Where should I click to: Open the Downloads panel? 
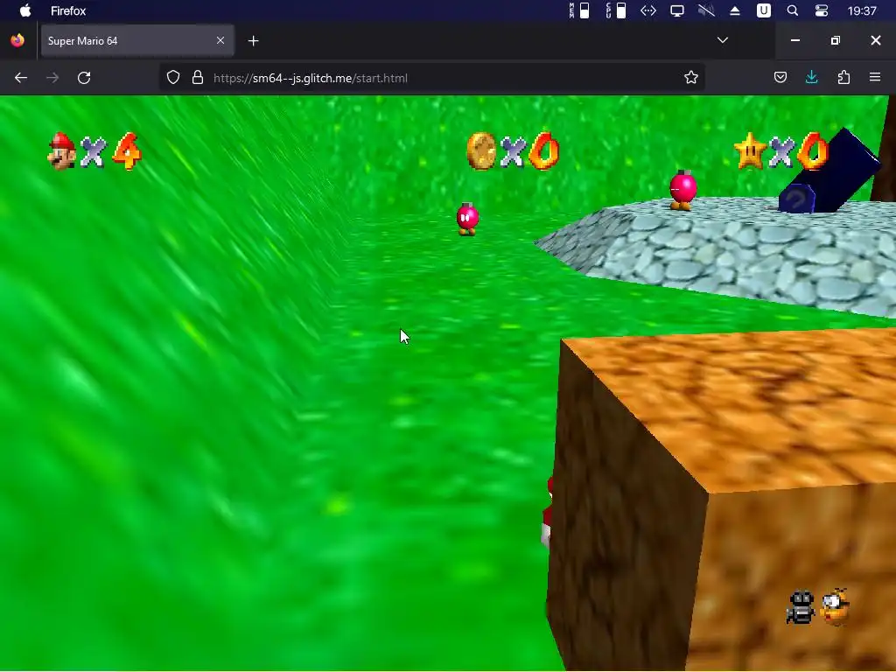coord(811,78)
